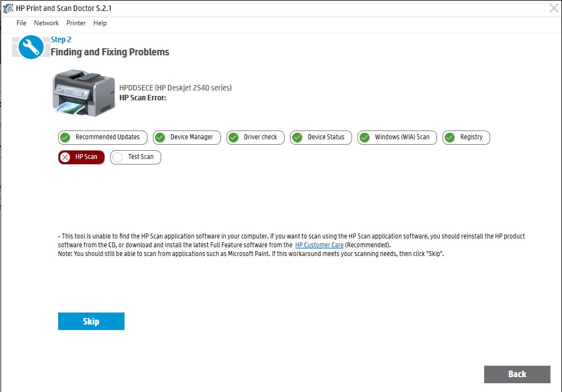The width and height of the screenshot is (562, 392).
Task: Open the Help menu
Action: point(100,23)
